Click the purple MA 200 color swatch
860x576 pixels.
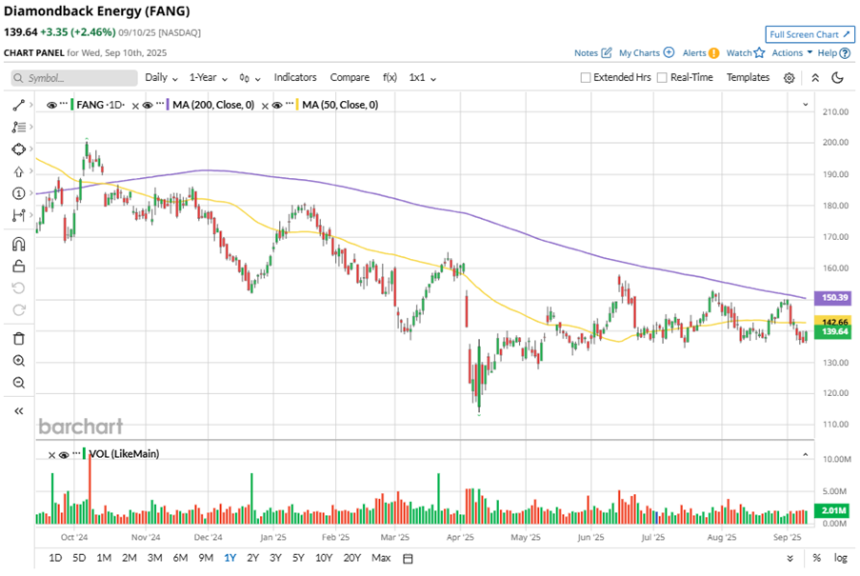168,104
